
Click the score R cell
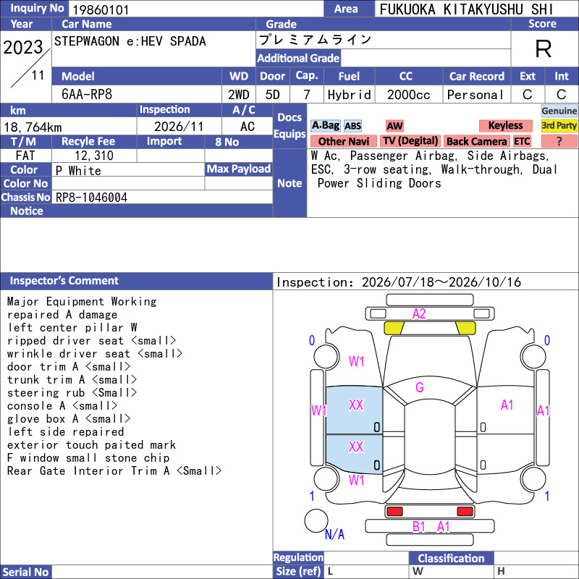tap(544, 48)
